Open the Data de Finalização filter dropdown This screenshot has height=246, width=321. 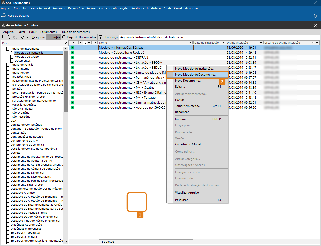click(223, 43)
